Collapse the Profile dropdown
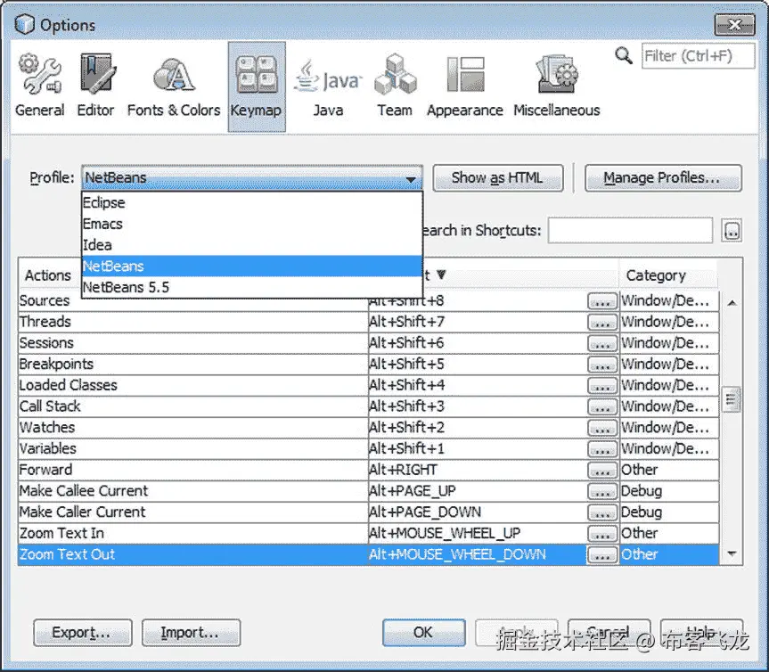The image size is (769, 672). (412, 178)
